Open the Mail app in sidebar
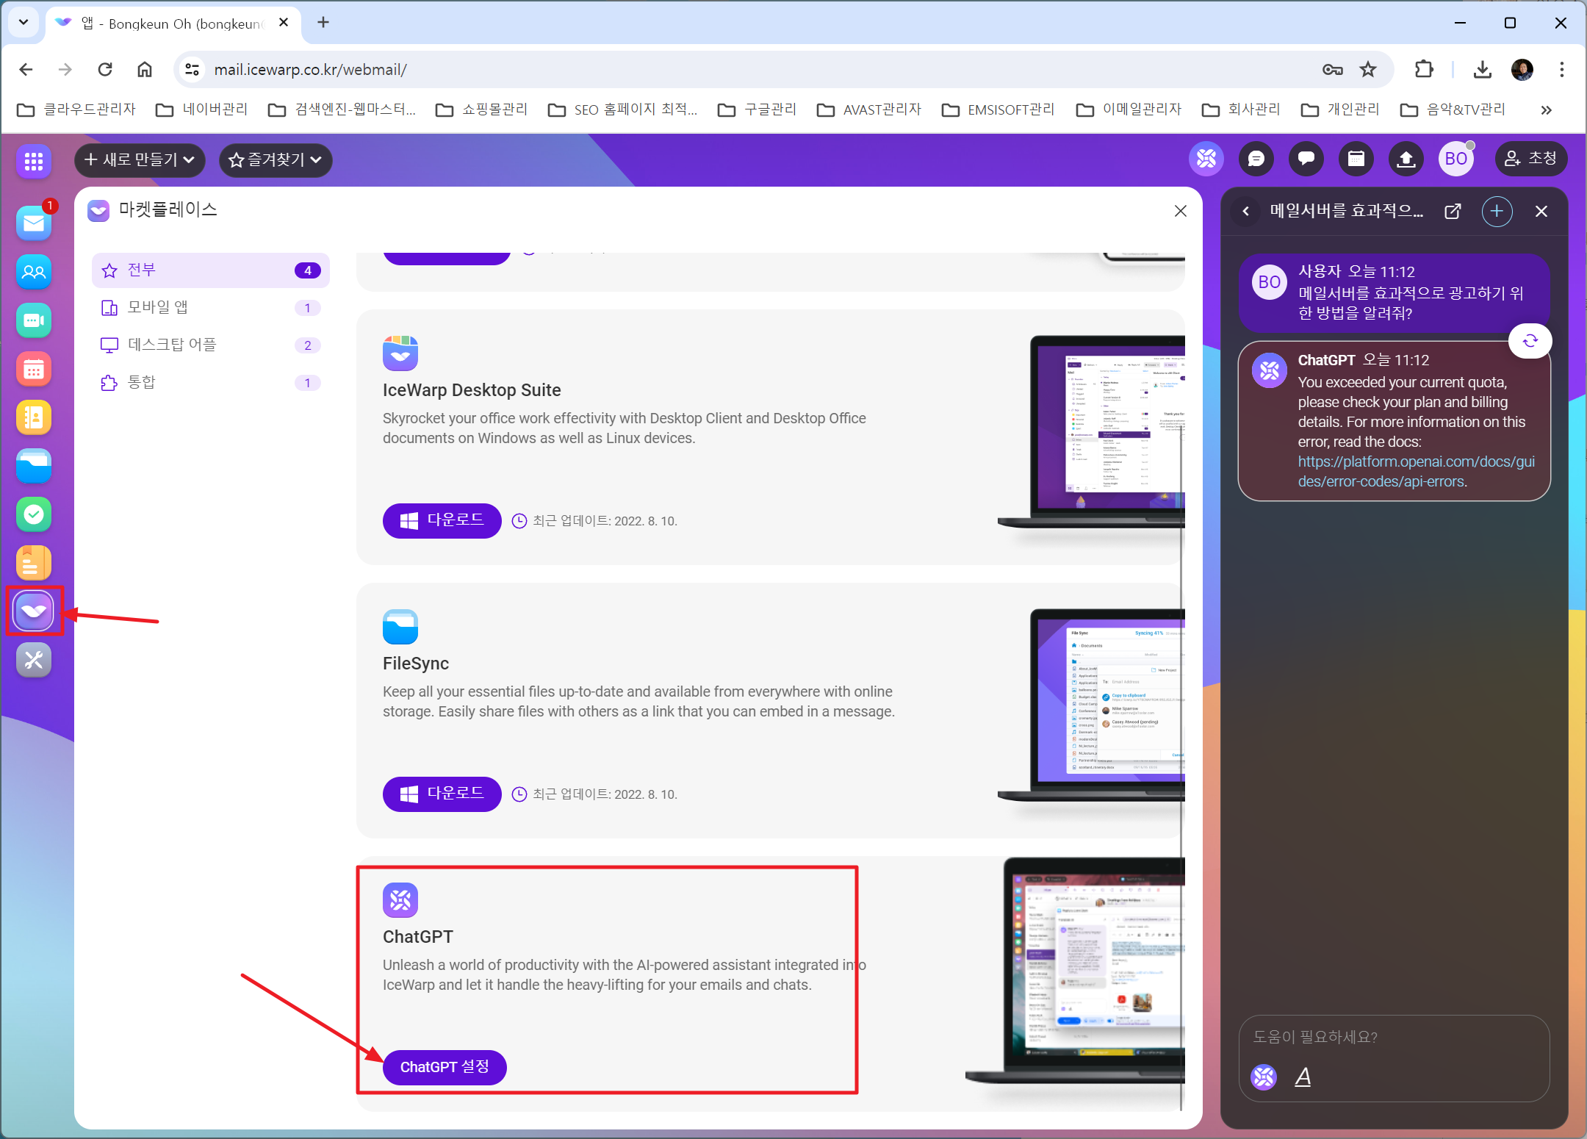The height and width of the screenshot is (1139, 1587). (34, 223)
